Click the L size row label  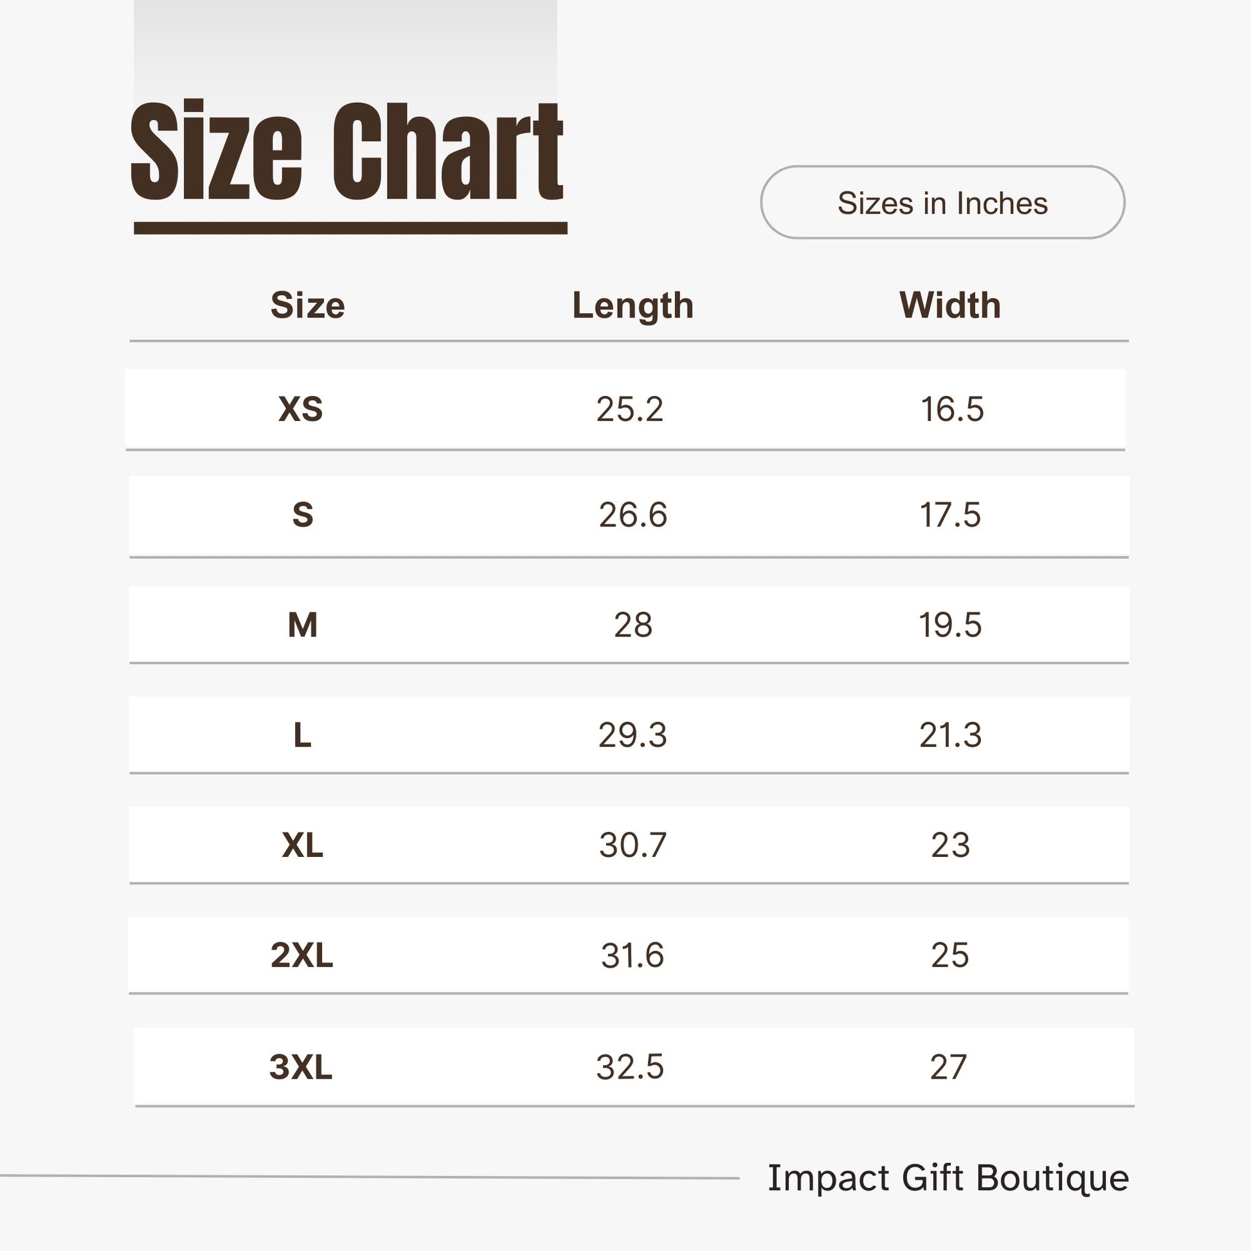302,735
